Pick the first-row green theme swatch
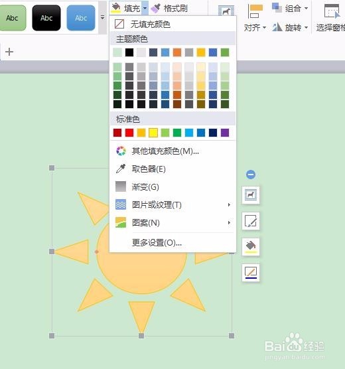This screenshot has width=345, height=369. [x=225, y=52]
